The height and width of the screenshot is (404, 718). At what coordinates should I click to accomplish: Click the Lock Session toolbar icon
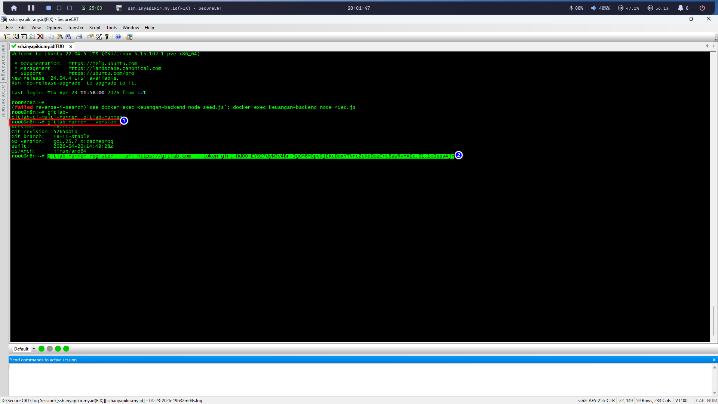click(x=129, y=37)
